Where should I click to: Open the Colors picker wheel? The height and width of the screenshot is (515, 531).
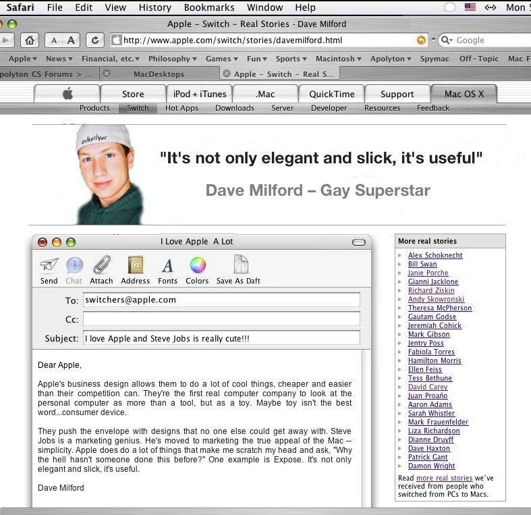(x=197, y=265)
